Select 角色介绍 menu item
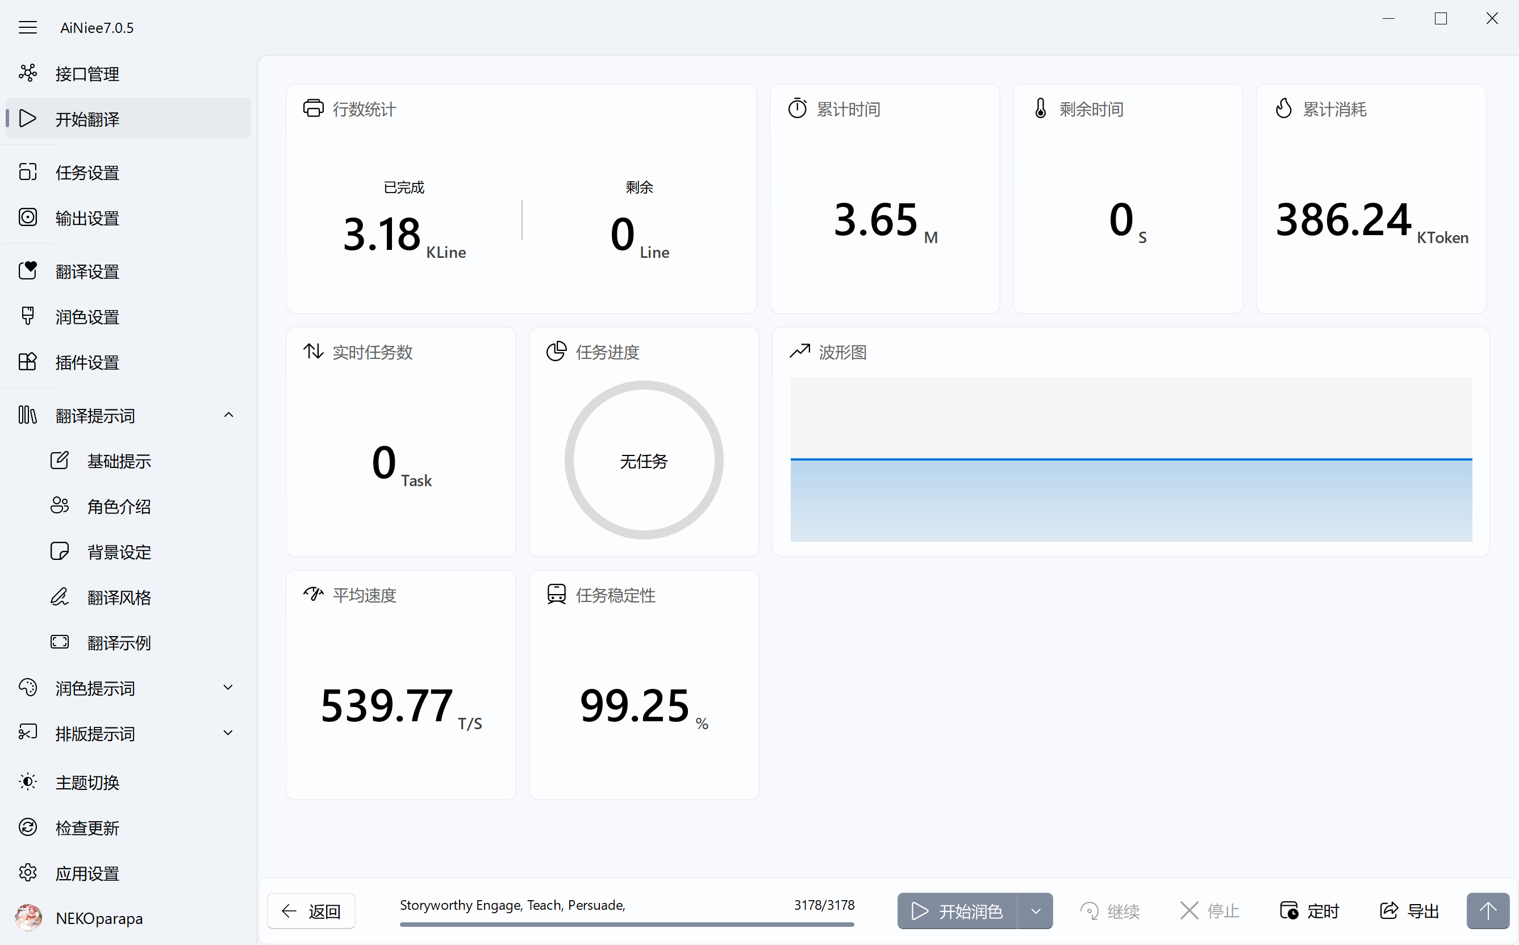The width and height of the screenshot is (1519, 945). point(119,507)
